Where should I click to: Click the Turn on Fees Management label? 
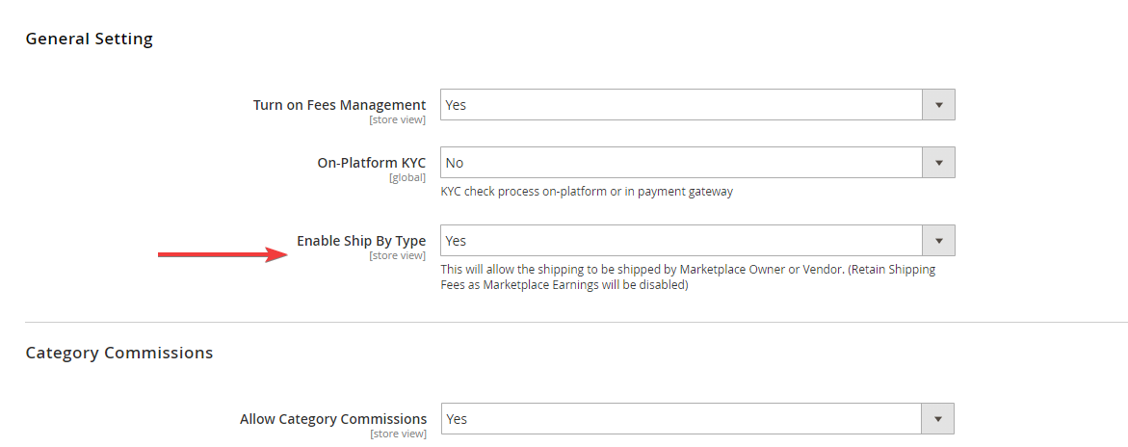[339, 105]
